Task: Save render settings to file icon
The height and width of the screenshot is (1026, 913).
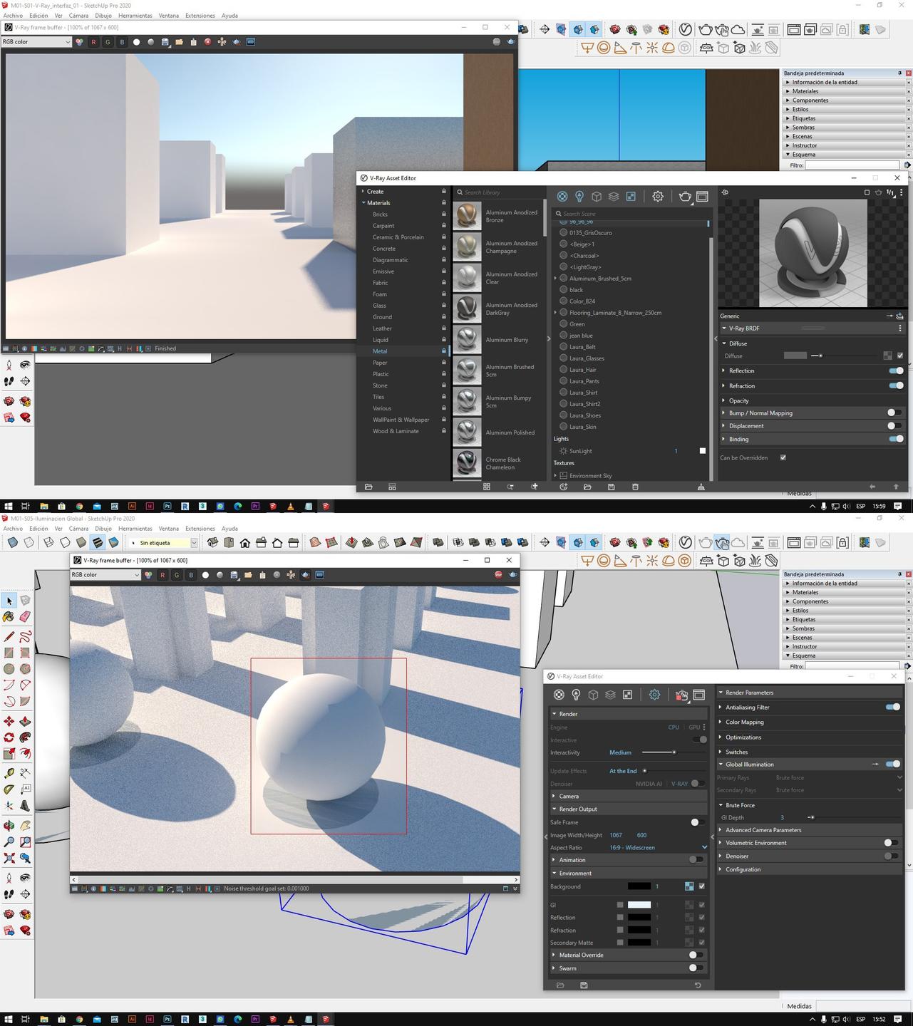Action: click(584, 985)
